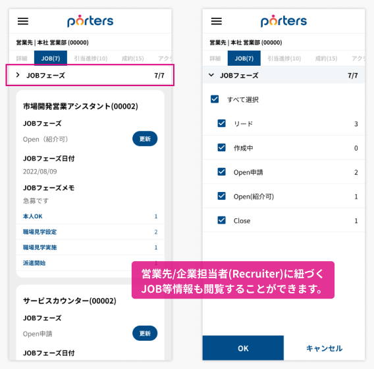Click porters logo in left screen
Screen dimensions: 374x369
pyautogui.click(x=90, y=21)
